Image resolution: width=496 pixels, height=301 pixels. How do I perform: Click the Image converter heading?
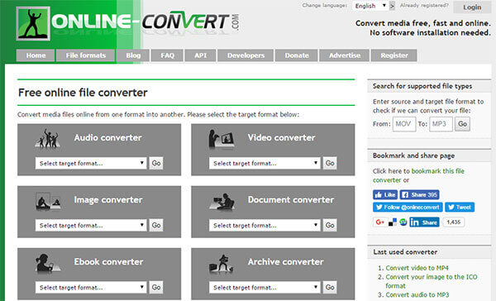click(108, 200)
